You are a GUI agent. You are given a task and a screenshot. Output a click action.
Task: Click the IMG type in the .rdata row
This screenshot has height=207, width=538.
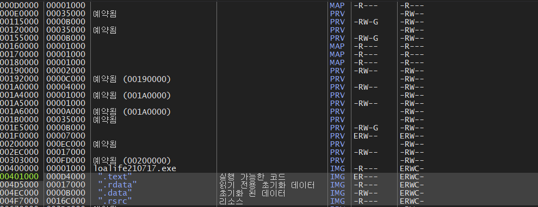[x=337, y=185]
